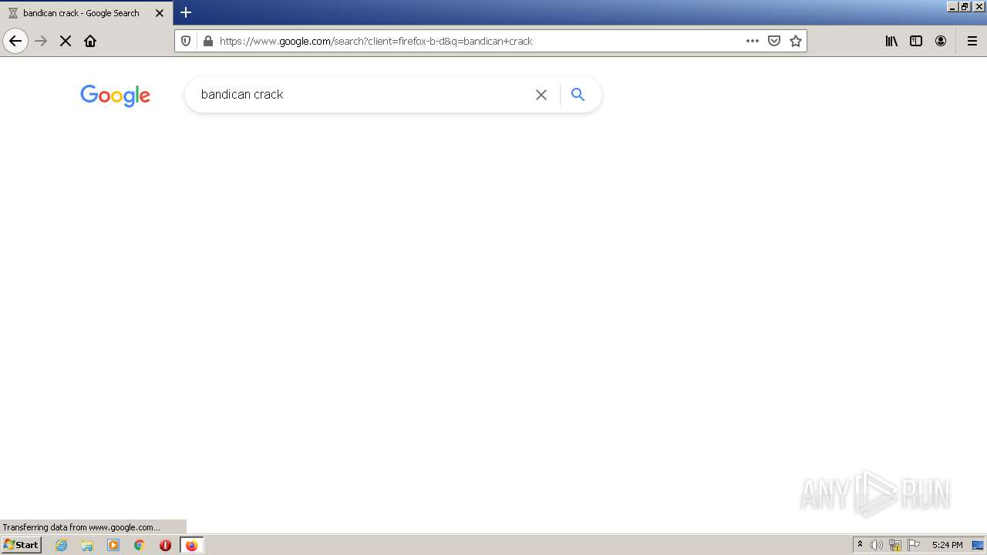Save page to Pocket
The image size is (987, 555).
pyautogui.click(x=774, y=41)
